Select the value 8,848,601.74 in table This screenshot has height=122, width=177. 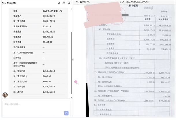click(x=49, y=16)
